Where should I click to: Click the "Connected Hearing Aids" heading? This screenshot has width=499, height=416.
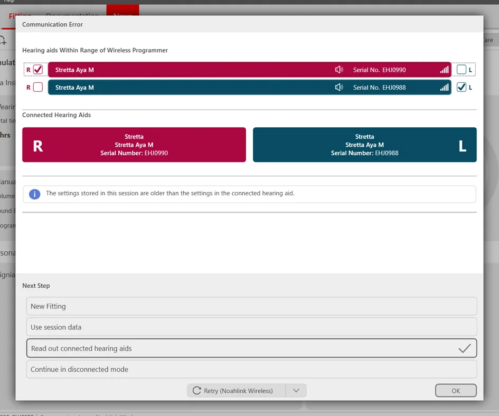(x=57, y=115)
